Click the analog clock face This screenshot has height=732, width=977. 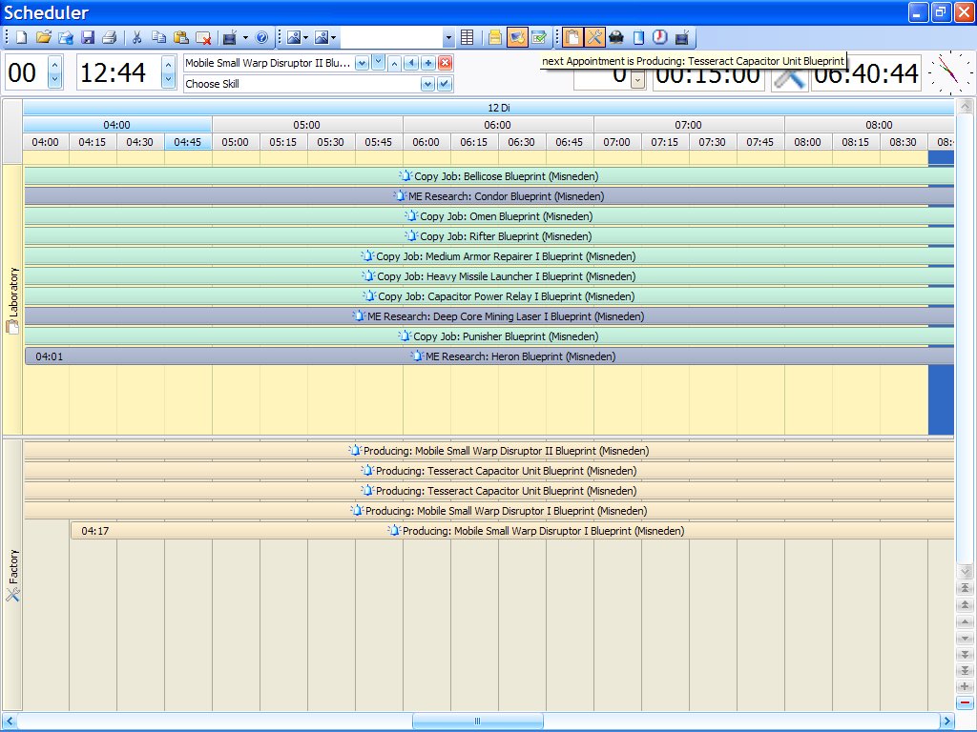951,72
